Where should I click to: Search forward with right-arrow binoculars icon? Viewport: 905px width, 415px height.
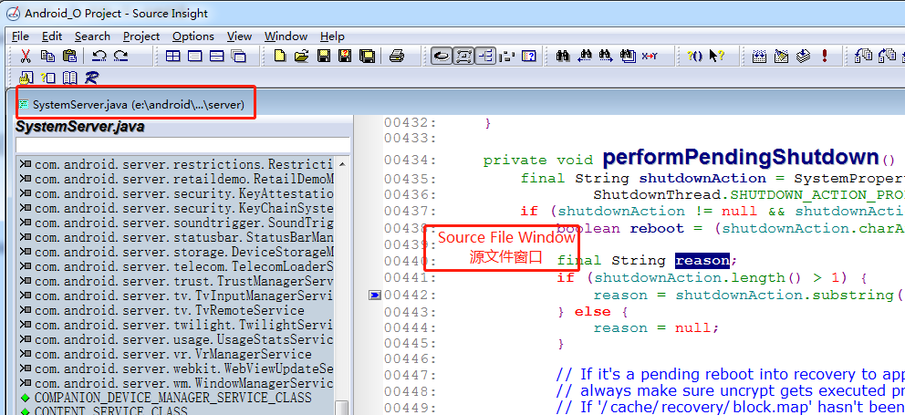[606, 56]
